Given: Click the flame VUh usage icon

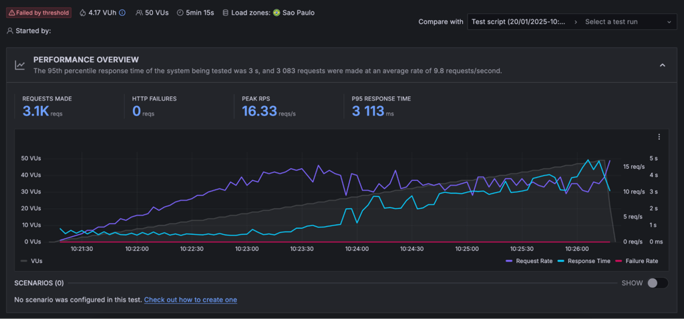Looking at the screenshot, I should click(x=83, y=13).
